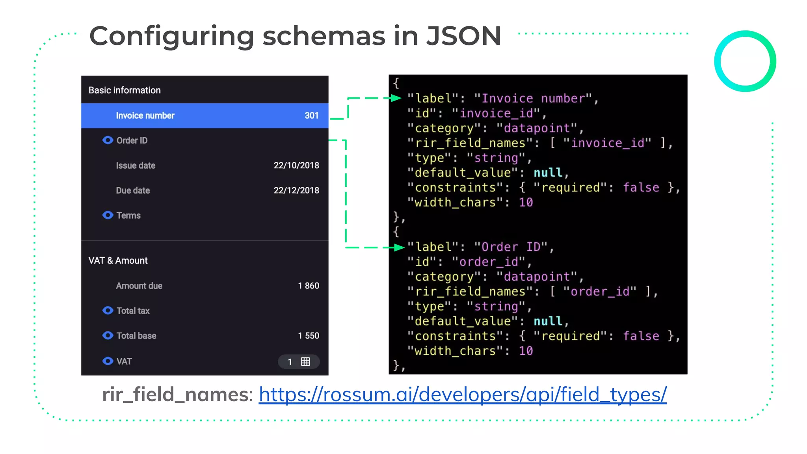Screen dimensions: 807x454
Task: Select the Order ID field label
Action: 132,140
